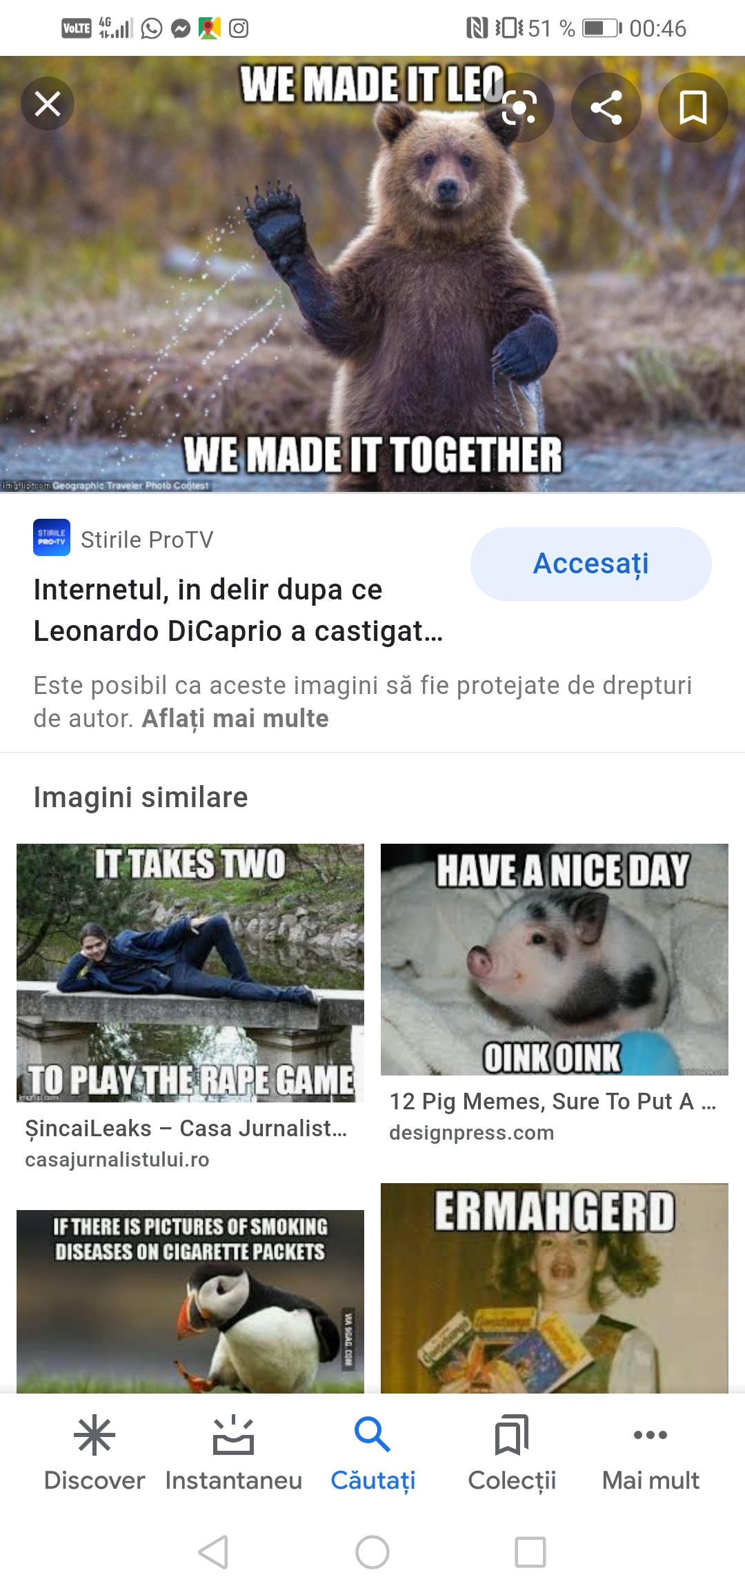
Task: Tap the Accesați button
Action: pyautogui.click(x=591, y=564)
